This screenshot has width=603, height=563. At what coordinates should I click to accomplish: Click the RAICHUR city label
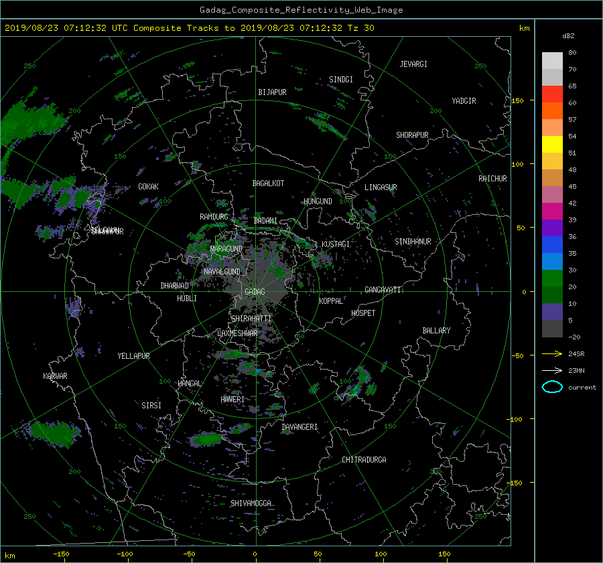pyautogui.click(x=492, y=179)
